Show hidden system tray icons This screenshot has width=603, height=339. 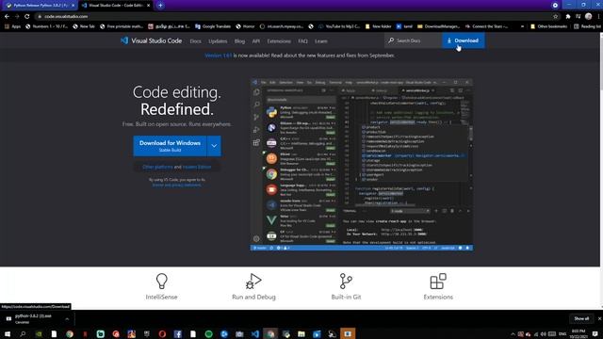coord(513,334)
